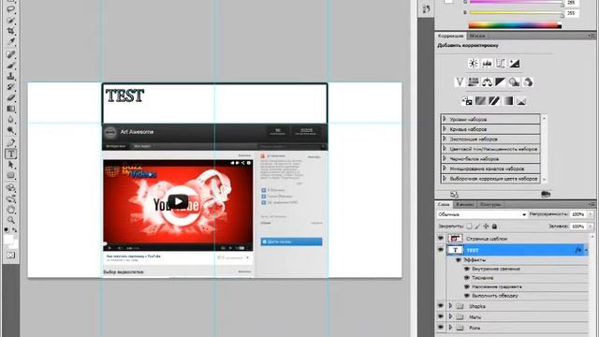The image size is (599, 337).
Task: Hide the Shapka layer group
Action: [x=441, y=306]
